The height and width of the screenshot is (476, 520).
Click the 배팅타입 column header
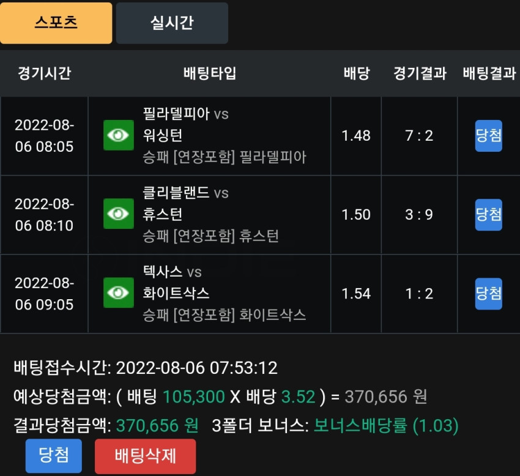coord(210,73)
